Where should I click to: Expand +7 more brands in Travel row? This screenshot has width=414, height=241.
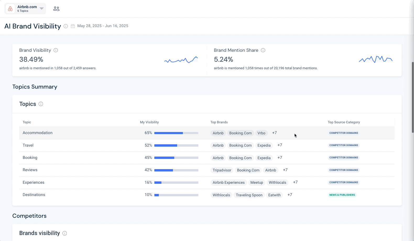point(280,145)
